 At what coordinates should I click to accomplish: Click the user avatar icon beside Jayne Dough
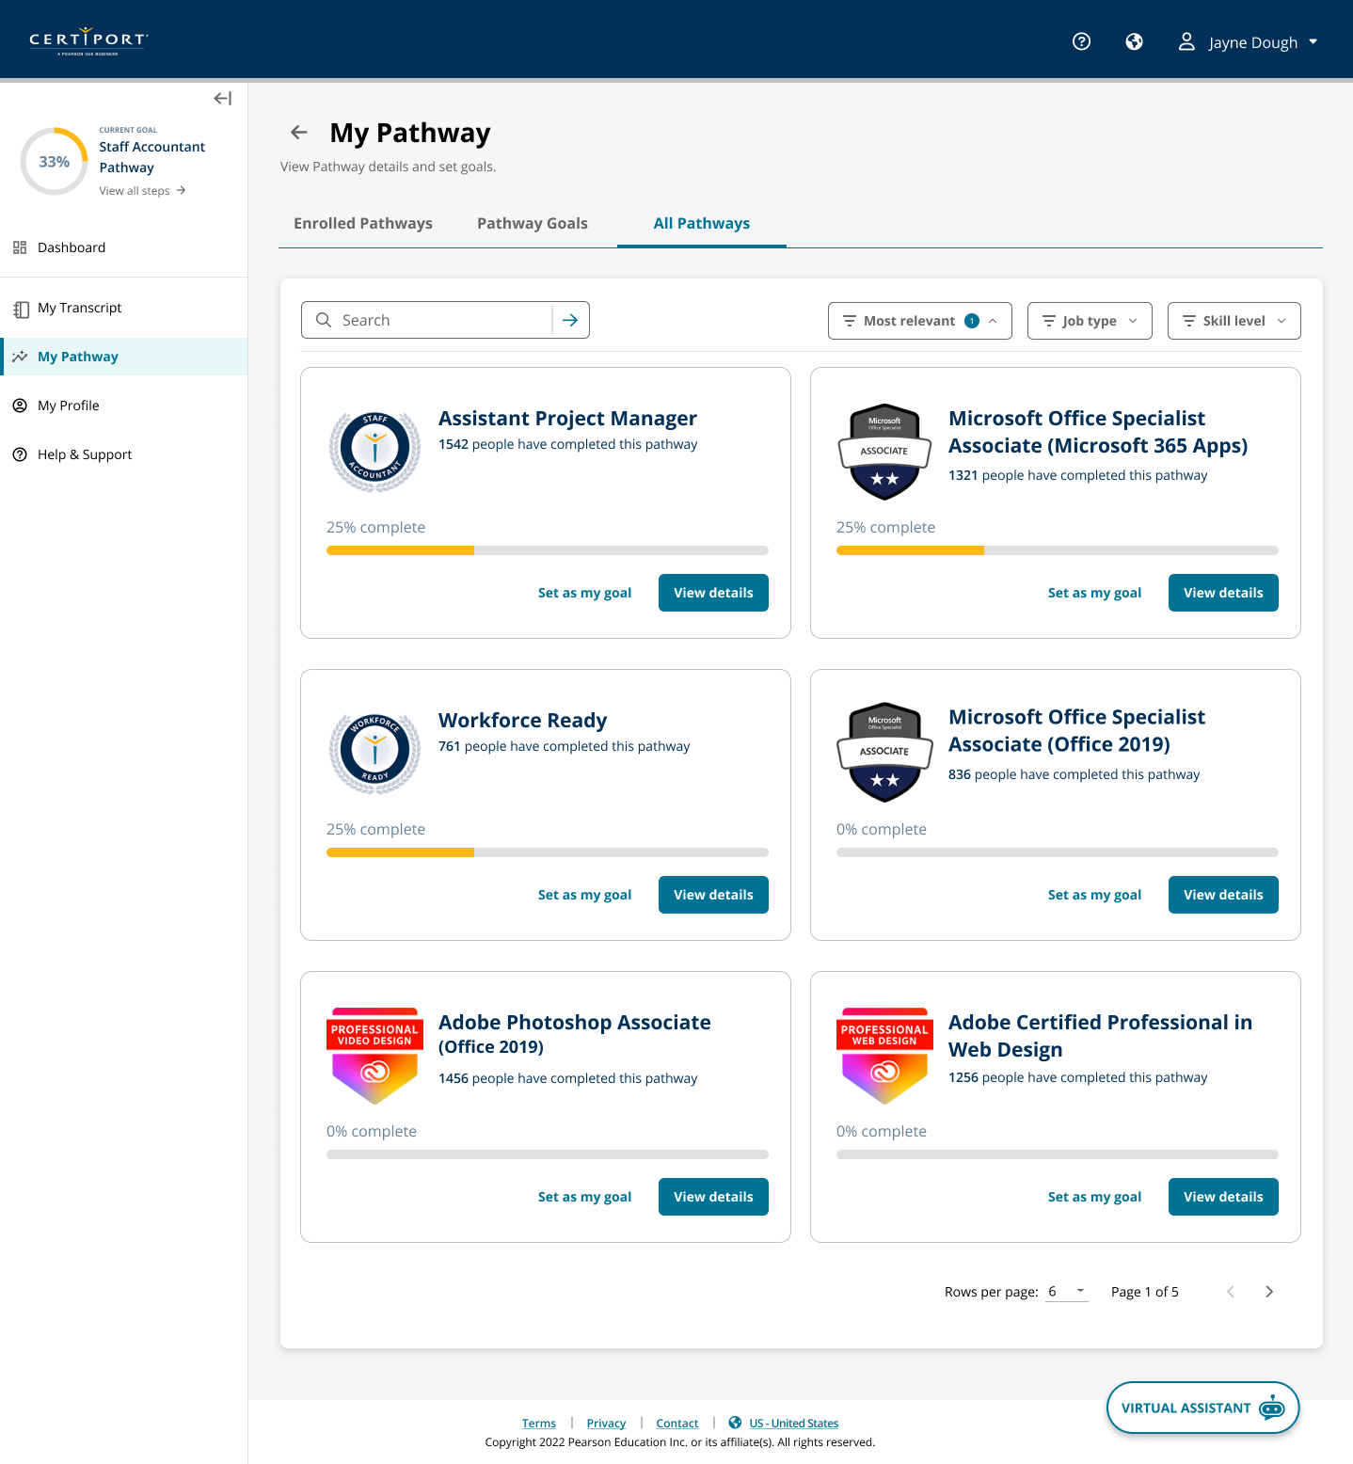[x=1186, y=41]
